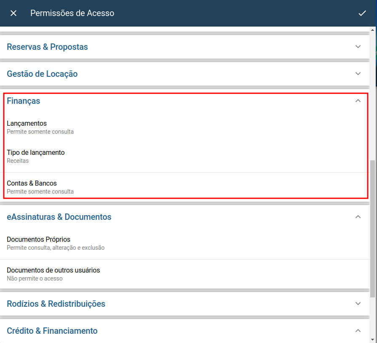The width and height of the screenshot is (377, 343).
Task: Close the Permissões de Acesso dialog
Action: click(13, 13)
